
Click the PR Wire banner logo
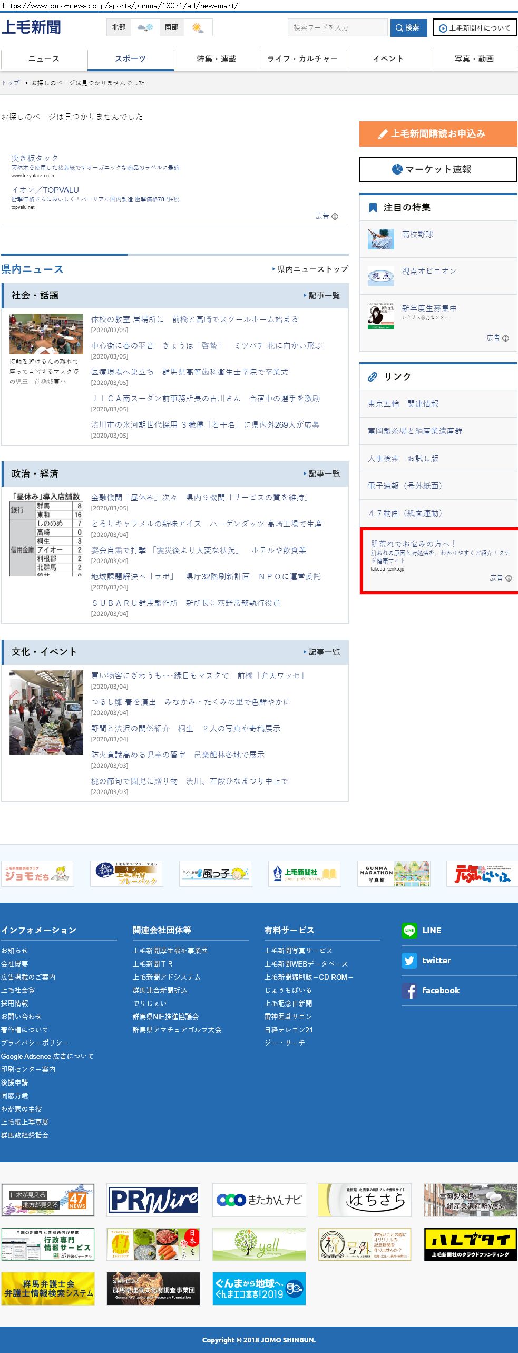pyautogui.click(x=153, y=1200)
